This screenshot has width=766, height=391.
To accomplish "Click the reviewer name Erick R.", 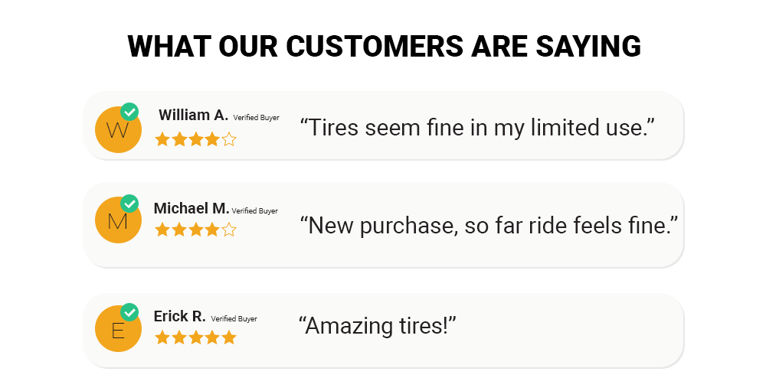I will pyautogui.click(x=180, y=316).
